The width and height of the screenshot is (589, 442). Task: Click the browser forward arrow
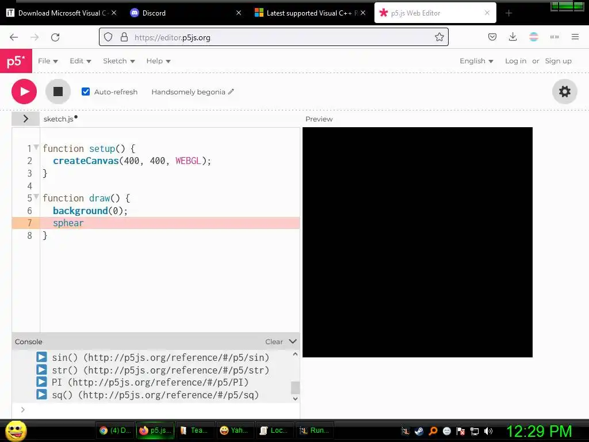click(35, 37)
